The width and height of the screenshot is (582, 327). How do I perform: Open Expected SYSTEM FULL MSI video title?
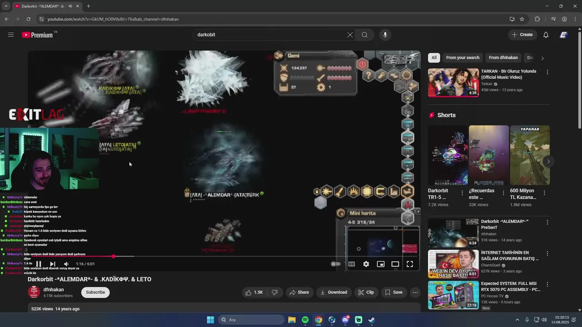pyautogui.click(x=511, y=287)
